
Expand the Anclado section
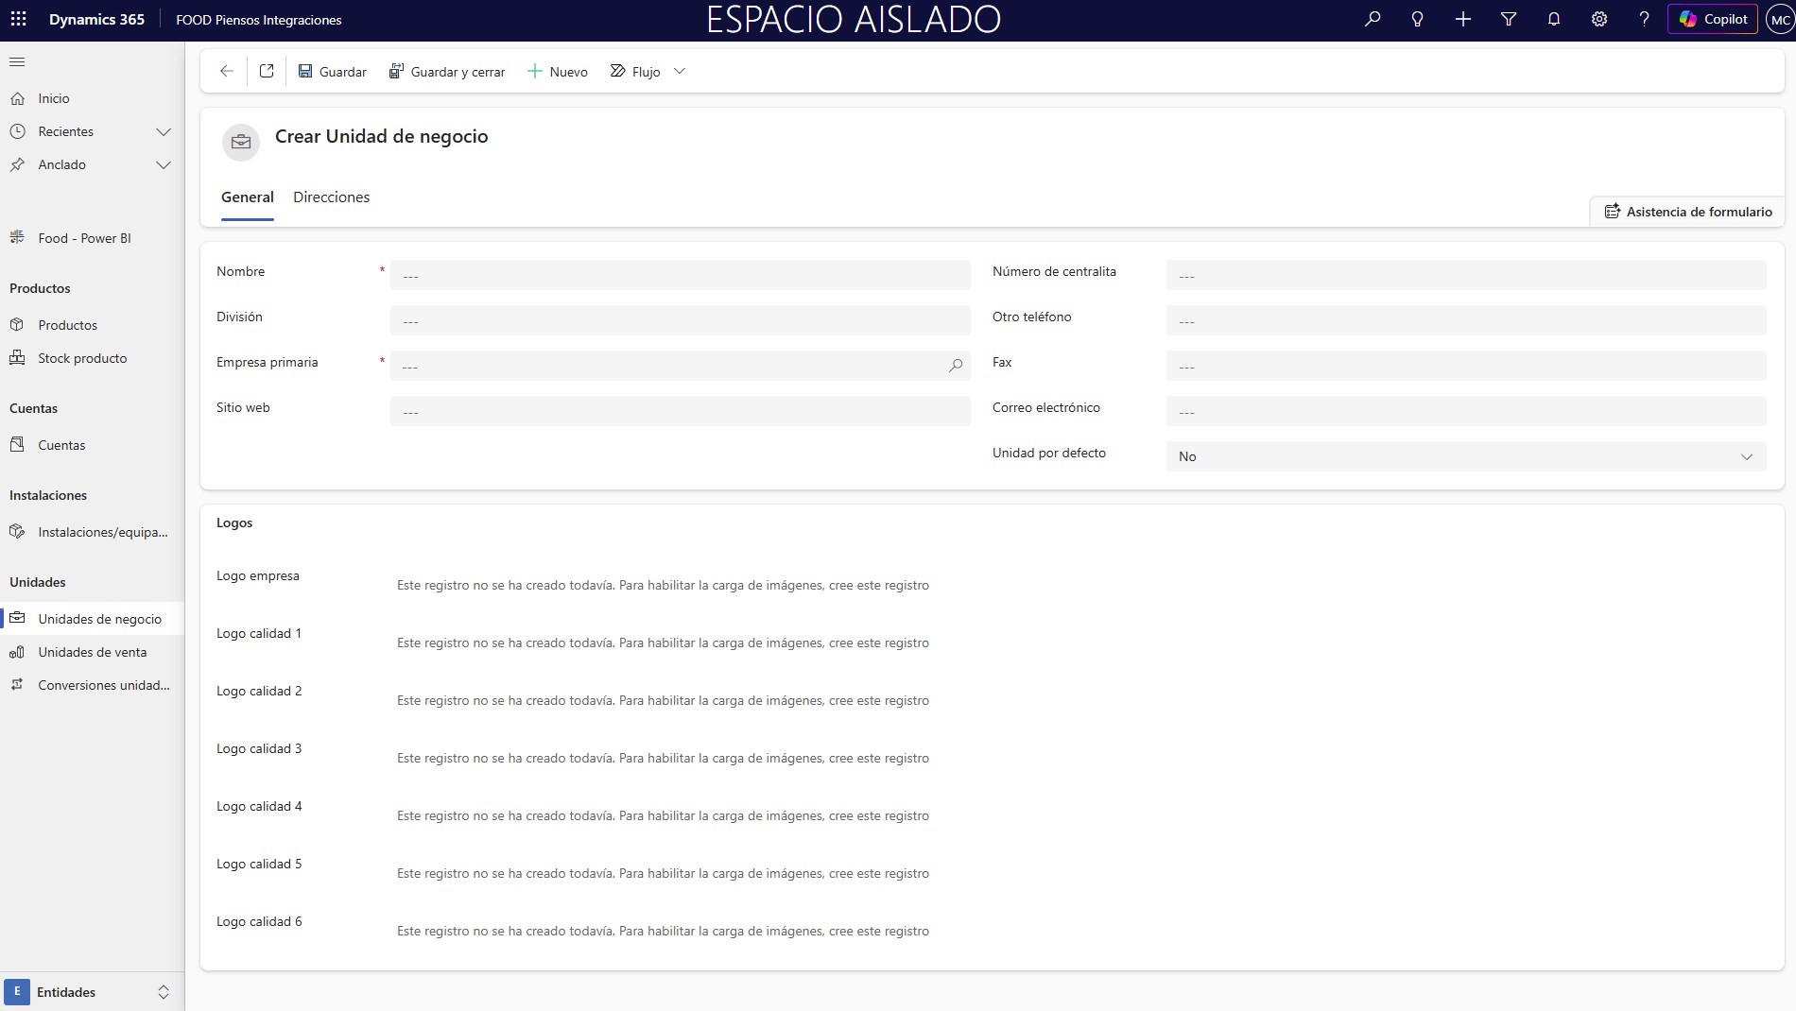click(x=164, y=164)
